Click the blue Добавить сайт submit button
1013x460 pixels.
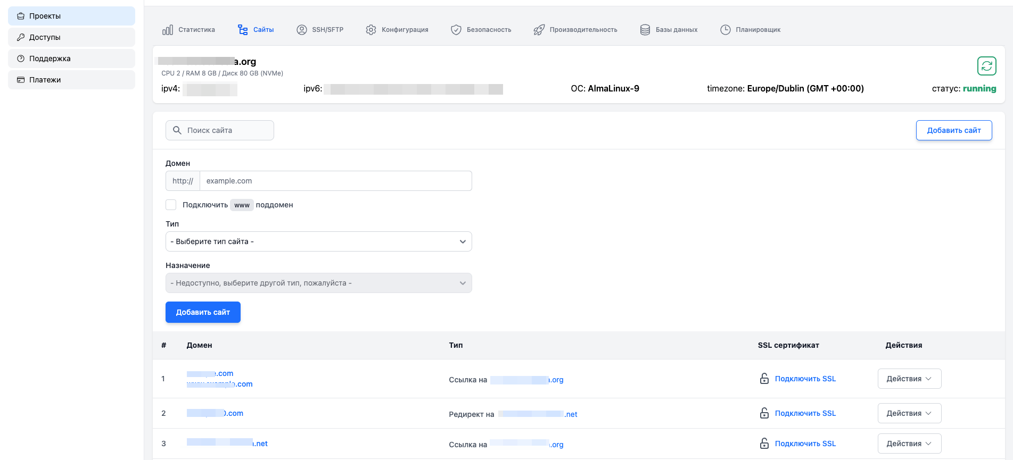tap(203, 312)
